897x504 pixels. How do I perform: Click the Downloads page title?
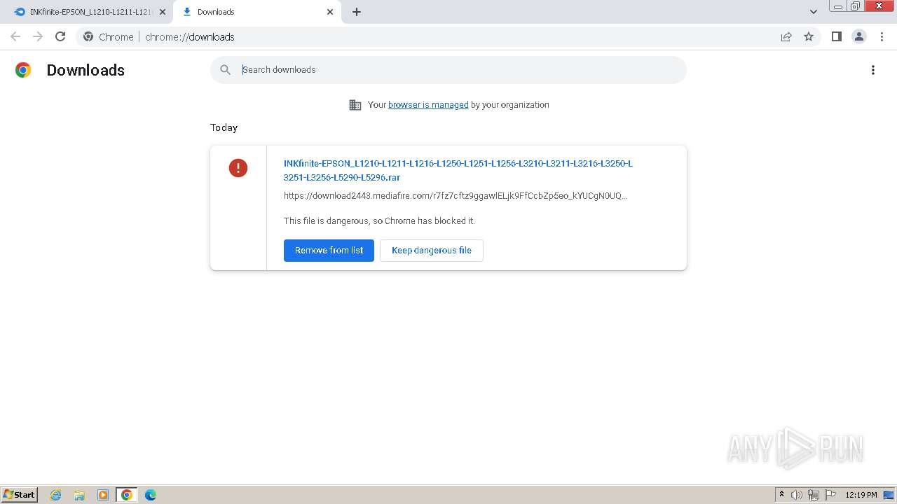click(x=85, y=70)
